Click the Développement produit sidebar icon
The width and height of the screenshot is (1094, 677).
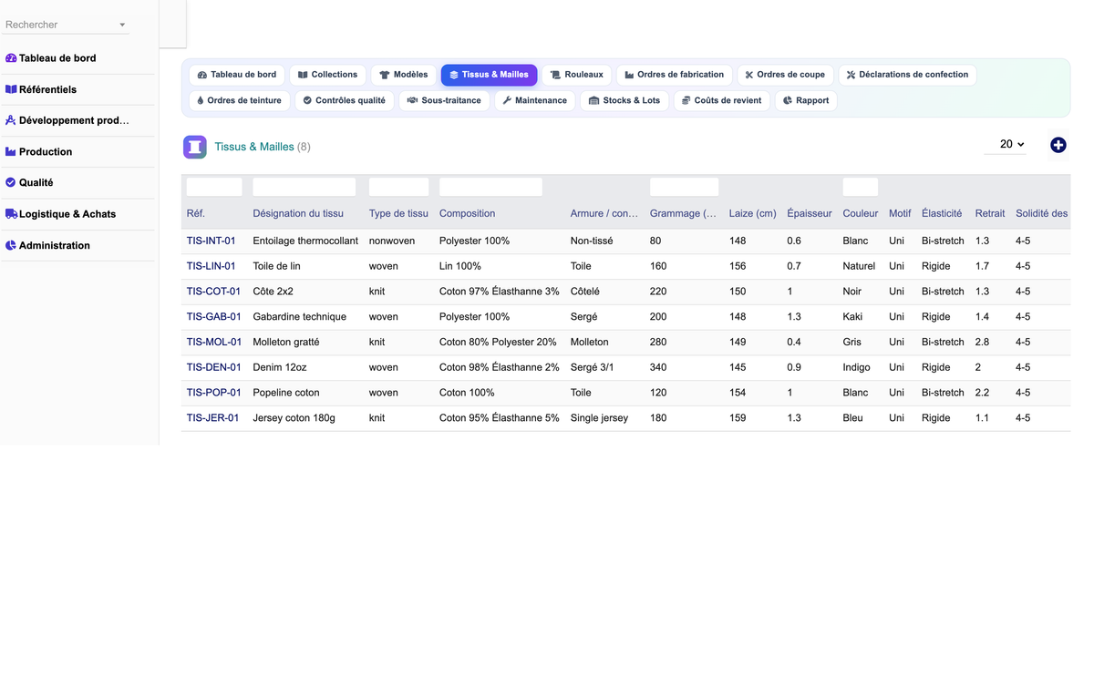[x=11, y=120]
